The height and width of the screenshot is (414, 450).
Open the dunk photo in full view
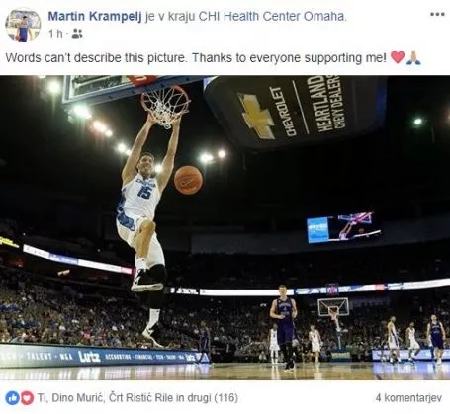pos(225,228)
